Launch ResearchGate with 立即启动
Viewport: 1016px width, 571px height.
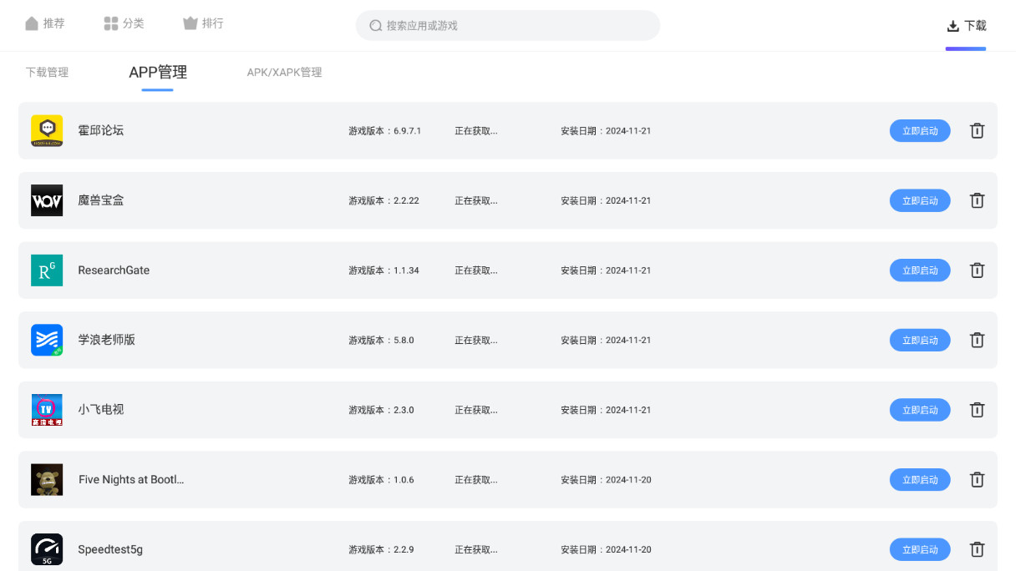[x=920, y=270]
